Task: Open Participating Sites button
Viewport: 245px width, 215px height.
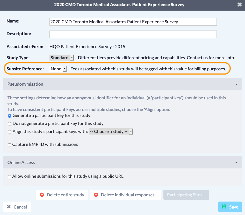Action: [x=186, y=195]
